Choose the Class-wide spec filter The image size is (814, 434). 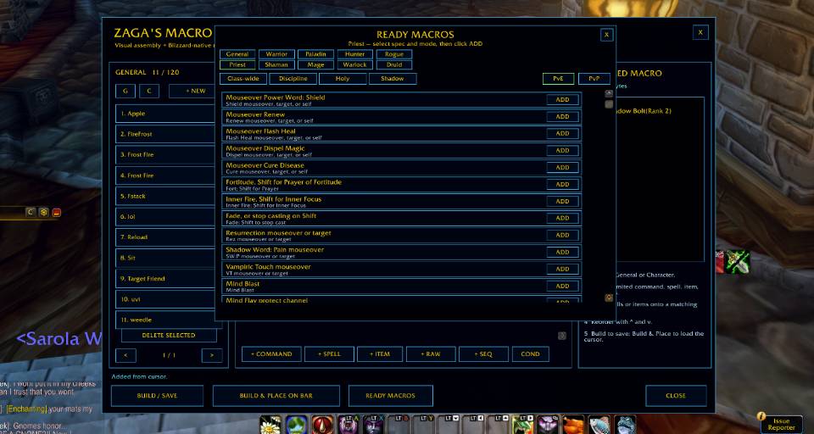click(243, 78)
